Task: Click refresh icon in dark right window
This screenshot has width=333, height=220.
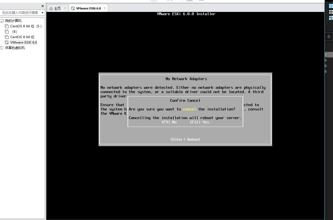Action: (x=329, y=37)
